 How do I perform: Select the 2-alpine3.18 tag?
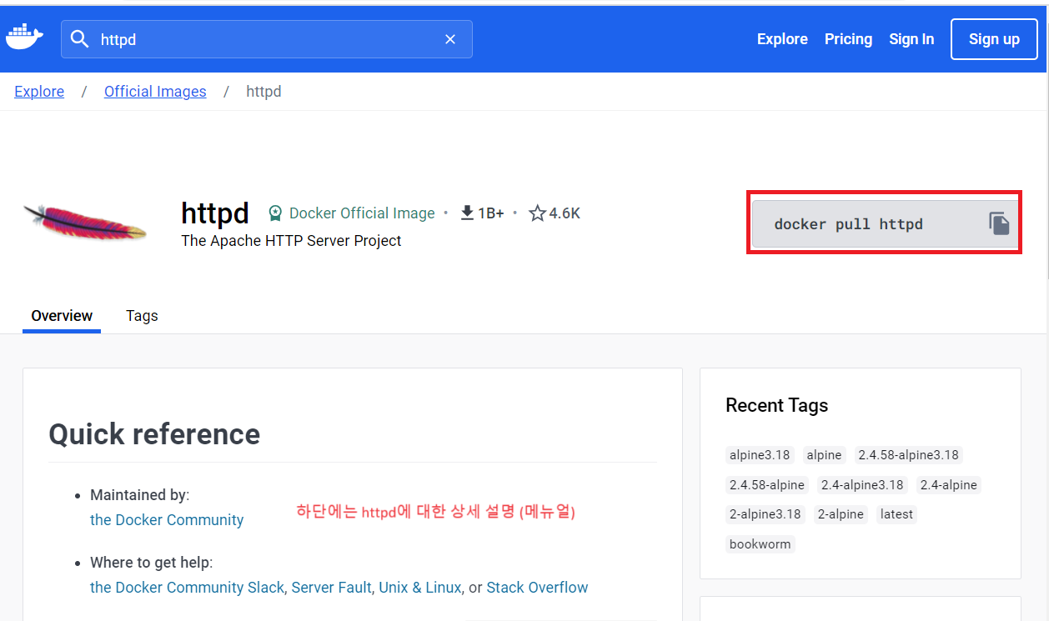[765, 514]
